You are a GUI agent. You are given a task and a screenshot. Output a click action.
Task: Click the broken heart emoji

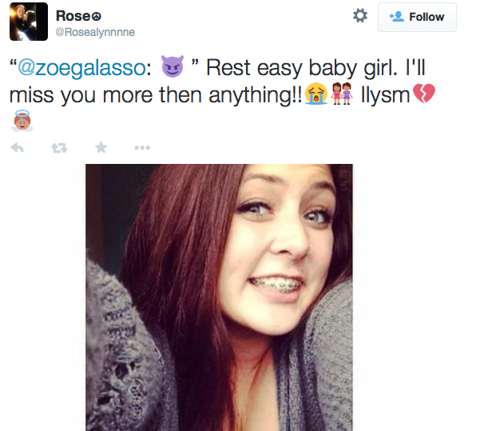tap(424, 94)
